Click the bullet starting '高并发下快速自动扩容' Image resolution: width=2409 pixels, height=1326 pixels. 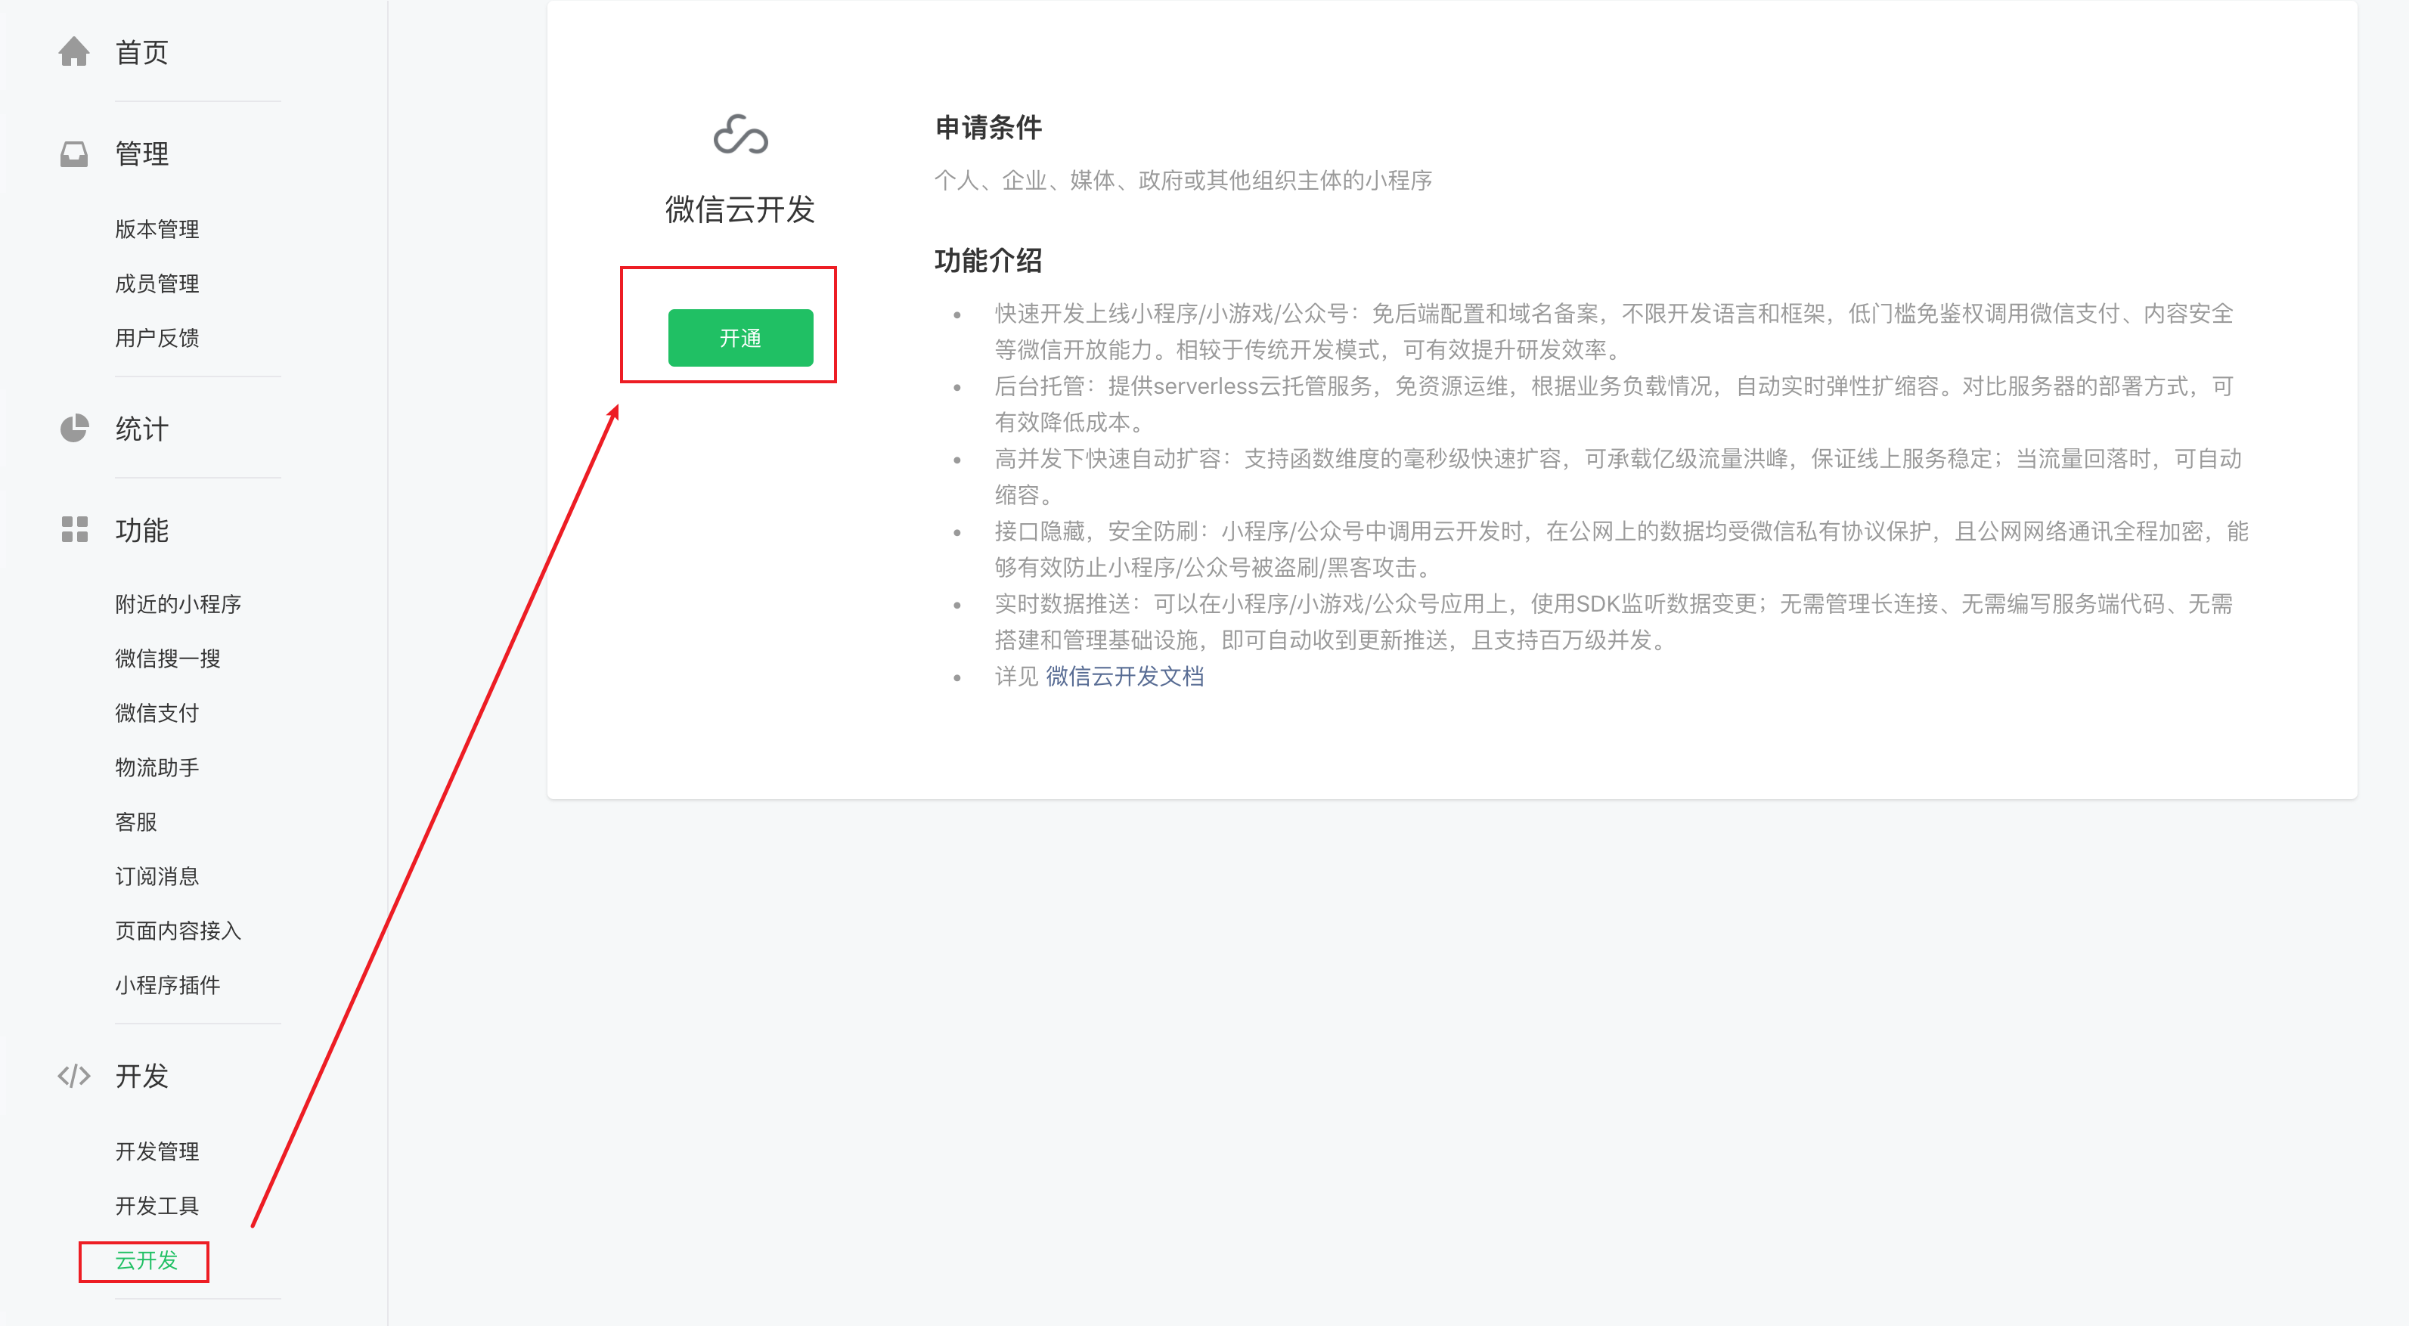coord(1618,476)
